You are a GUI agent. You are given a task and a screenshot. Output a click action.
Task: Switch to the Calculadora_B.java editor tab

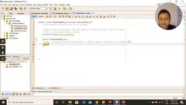(62, 13)
